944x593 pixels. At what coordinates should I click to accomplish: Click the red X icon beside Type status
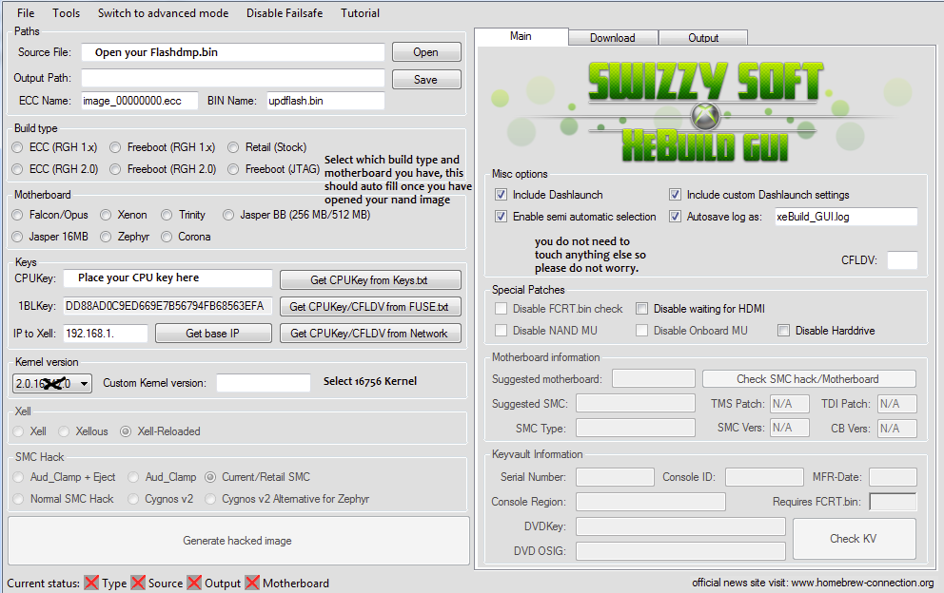tap(91, 583)
